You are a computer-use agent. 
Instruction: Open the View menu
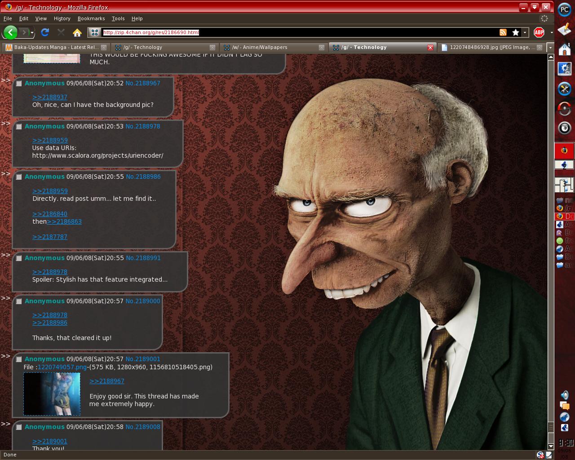pyautogui.click(x=41, y=18)
